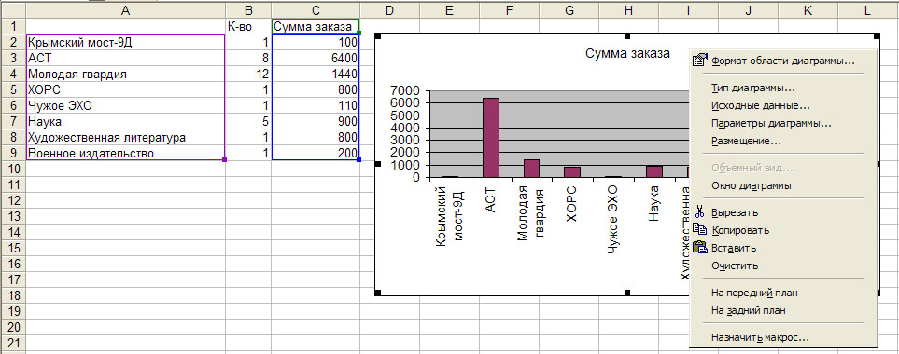The height and width of the screenshot is (354, 899).
Task: Select column A header
Action: 126,9
